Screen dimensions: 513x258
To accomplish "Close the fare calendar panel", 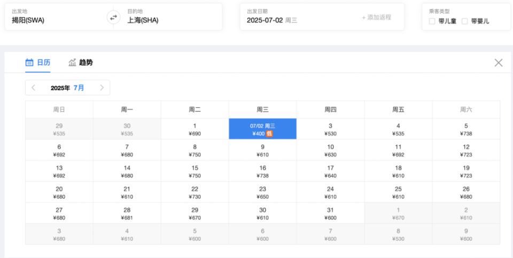I will [498, 63].
